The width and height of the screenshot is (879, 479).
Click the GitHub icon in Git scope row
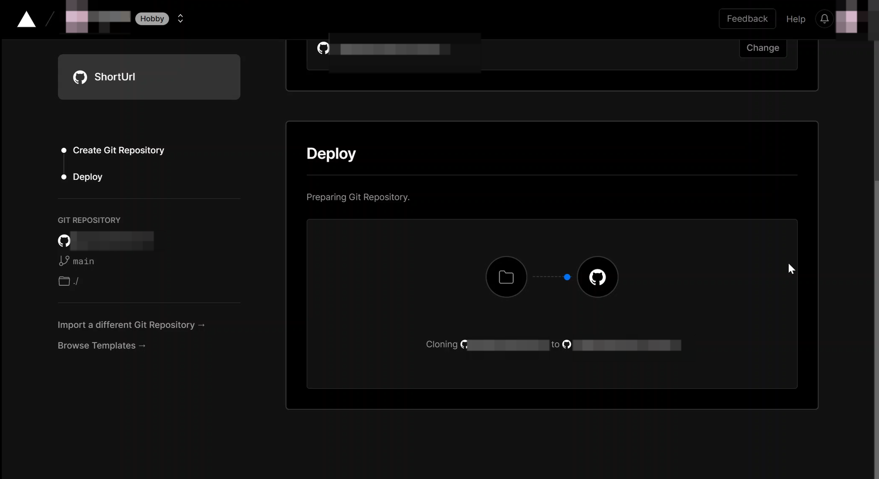pyautogui.click(x=323, y=48)
